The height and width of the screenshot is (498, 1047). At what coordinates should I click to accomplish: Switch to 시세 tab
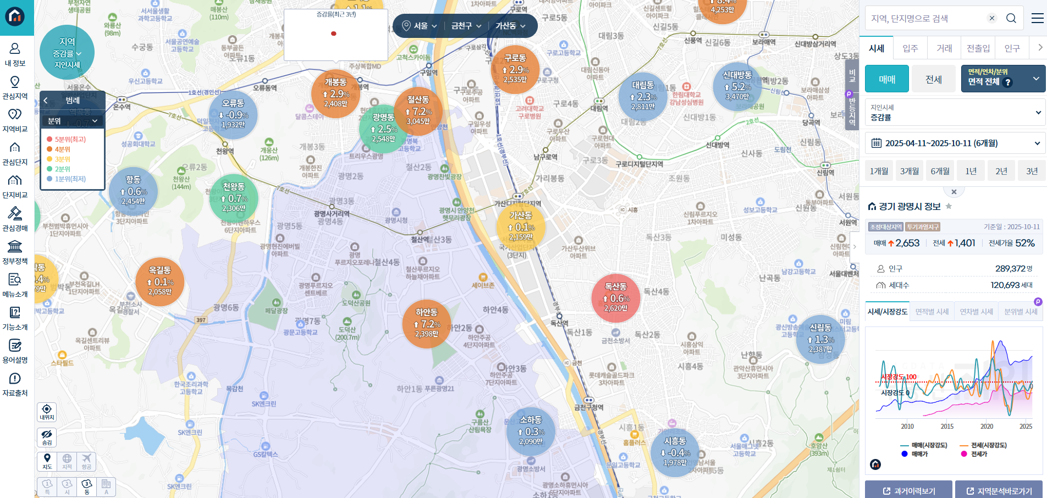click(877, 48)
